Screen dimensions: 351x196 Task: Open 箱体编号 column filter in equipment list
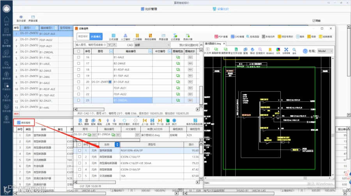150,51
